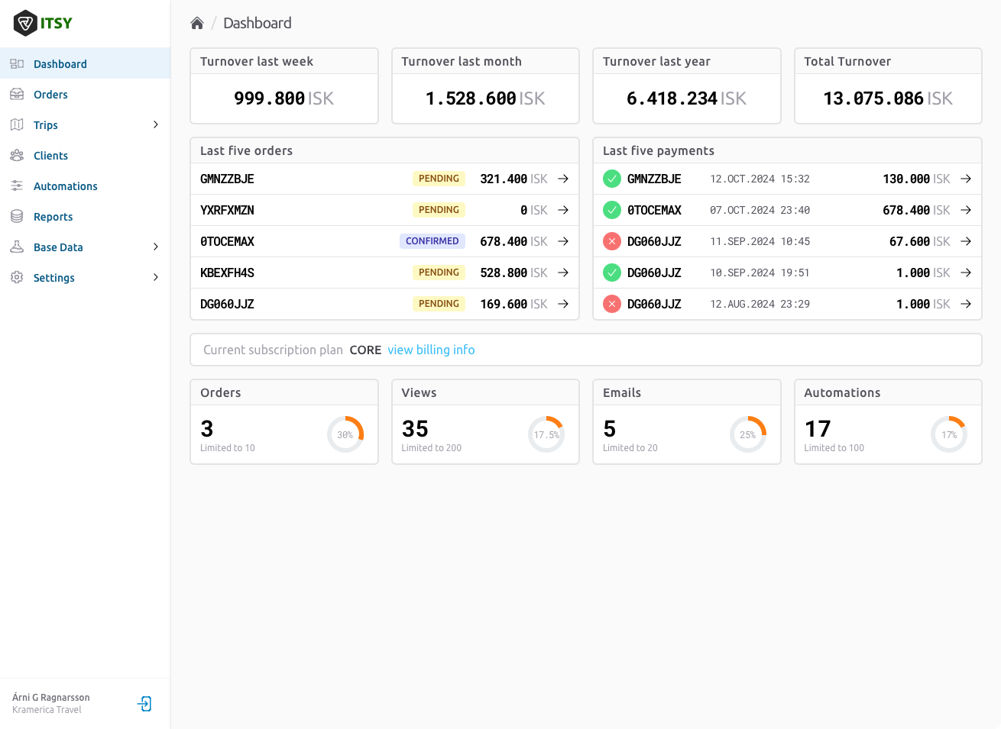Click timestamp 12.OCT.2024 15:32
Image resolution: width=1001 pixels, height=729 pixels.
point(760,179)
